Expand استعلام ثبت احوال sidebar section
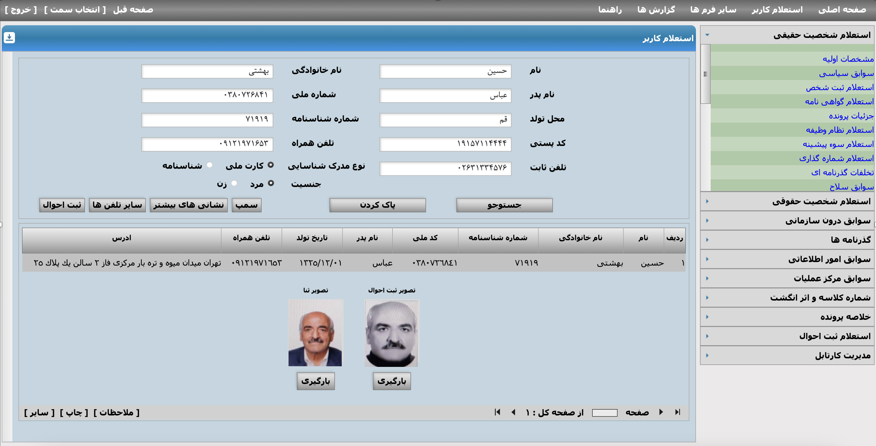Viewport: 876px width, 446px height. click(x=787, y=336)
